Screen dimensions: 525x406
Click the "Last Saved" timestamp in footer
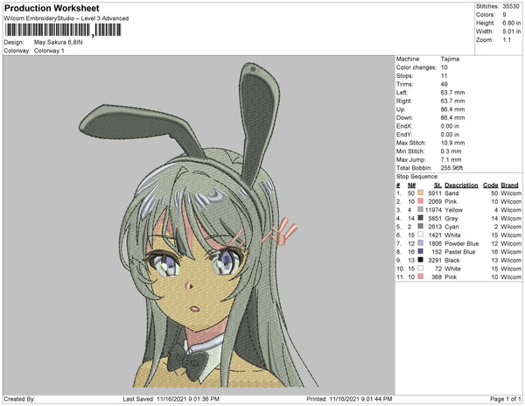click(x=171, y=399)
